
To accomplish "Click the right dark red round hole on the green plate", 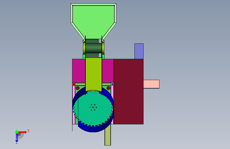I will coord(109,88).
